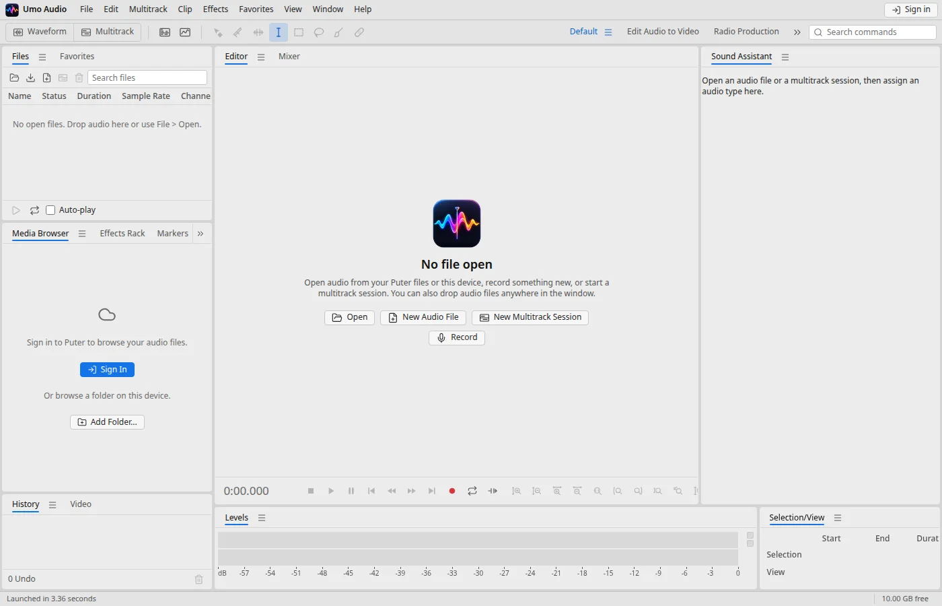This screenshot has height=606, width=942.
Task: Click the Pause transport button
Action: pyautogui.click(x=351, y=491)
